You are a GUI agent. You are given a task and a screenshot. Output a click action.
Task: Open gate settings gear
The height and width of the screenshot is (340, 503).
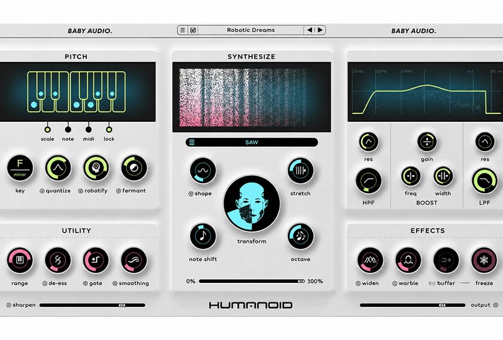point(86,284)
